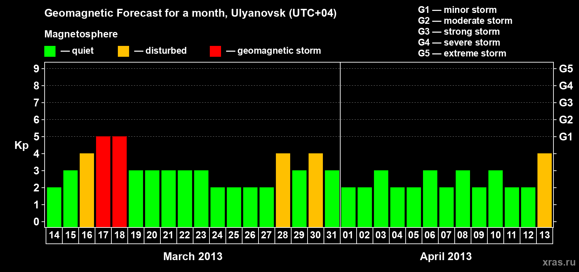Select the green bar for March 24
Screen dimensions: 579x272
pyautogui.click(x=218, y=207)
